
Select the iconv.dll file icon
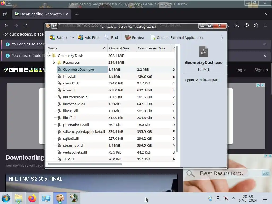click(59, 90)
